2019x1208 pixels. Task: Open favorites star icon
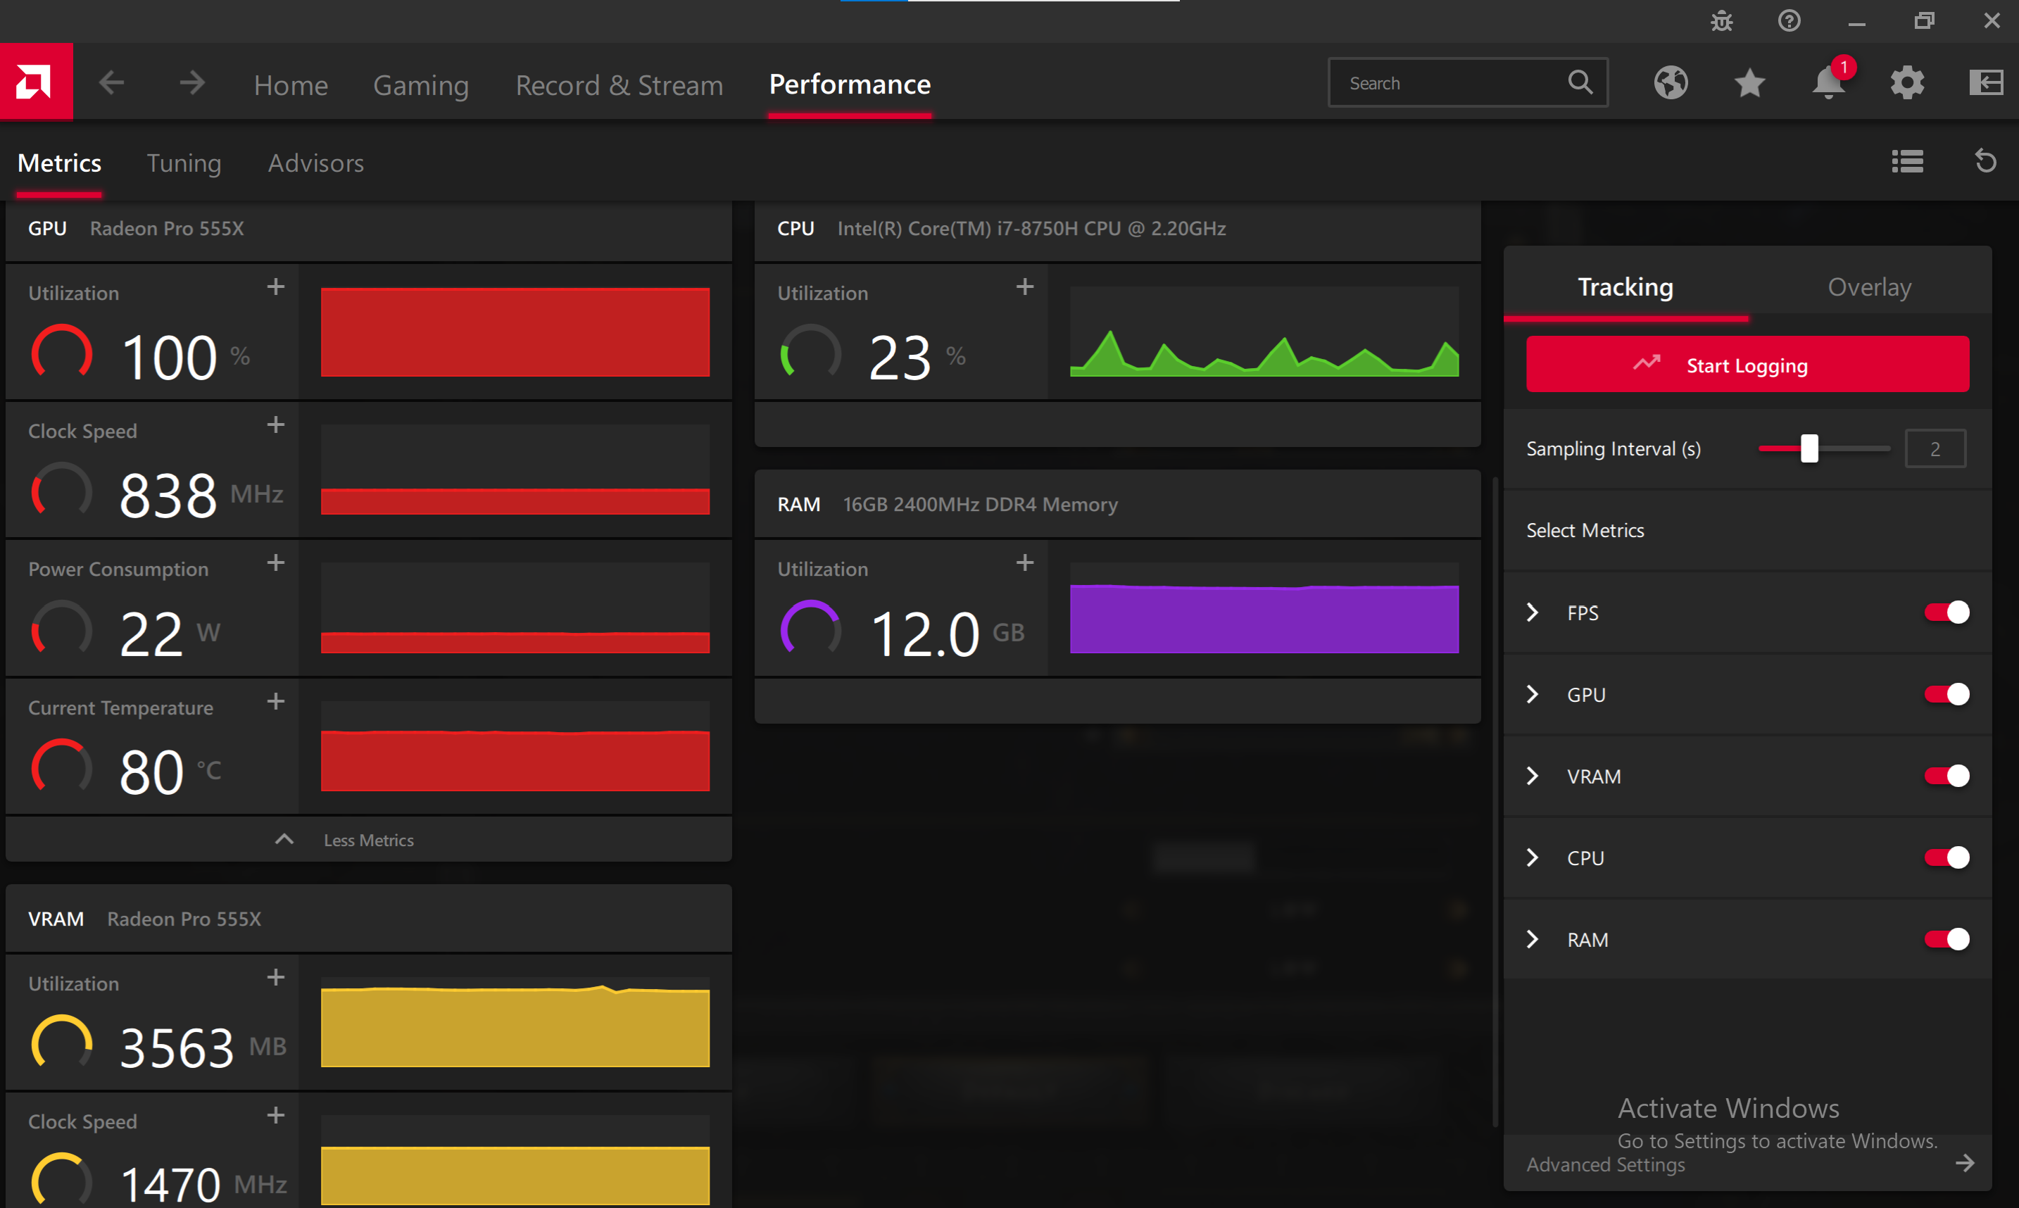1749,83
